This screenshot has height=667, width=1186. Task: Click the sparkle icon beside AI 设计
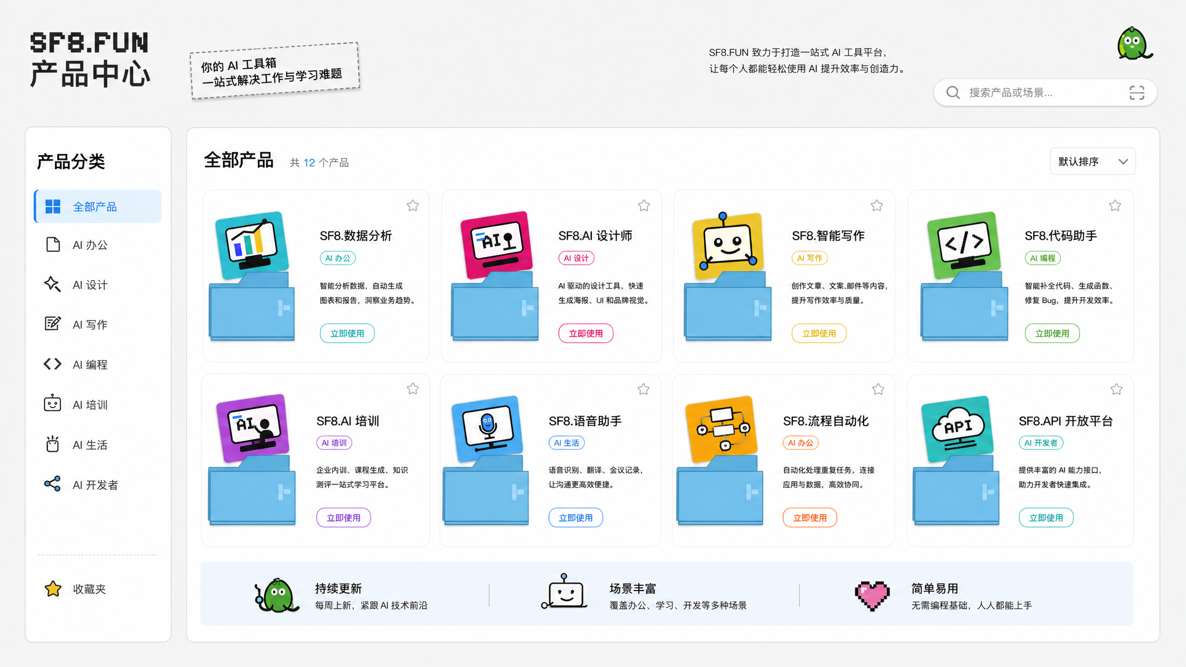(x=52, y=284)
